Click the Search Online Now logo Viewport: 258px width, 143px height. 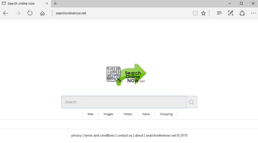[126, 75]
